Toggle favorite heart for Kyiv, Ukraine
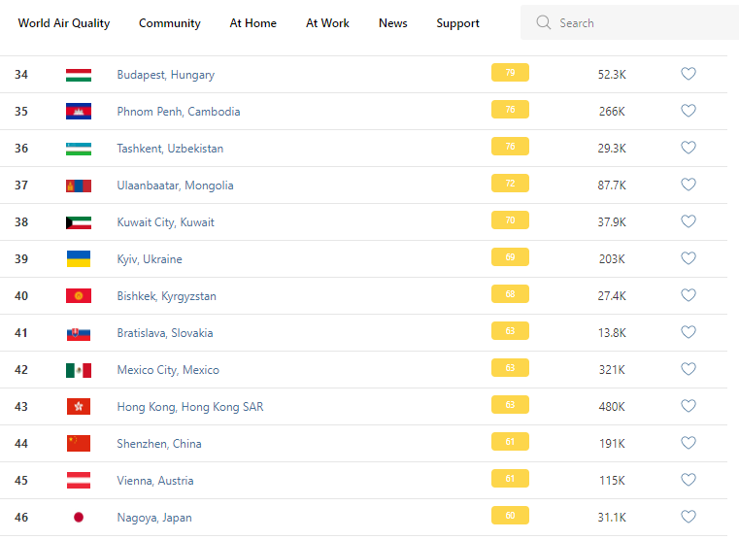Screen dimensions: 739x540 pyautogui.click(x=689, y=258)
